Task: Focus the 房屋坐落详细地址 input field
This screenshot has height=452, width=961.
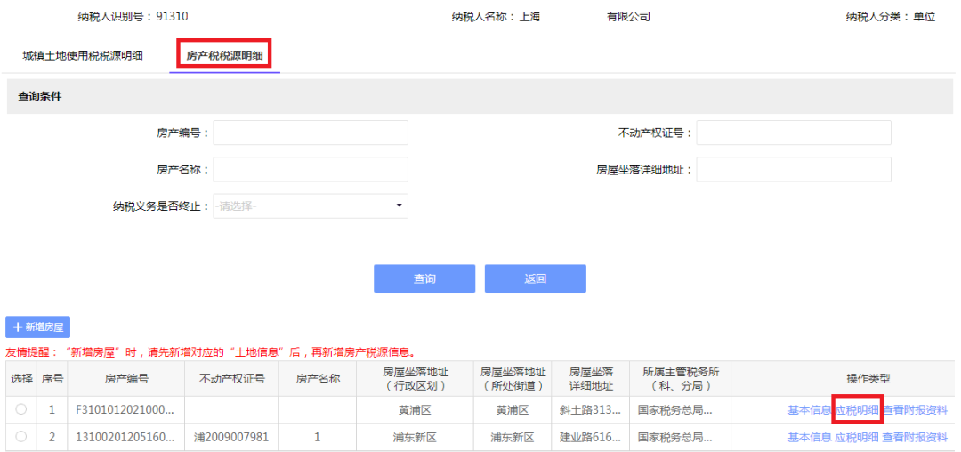Action: click(794, 170)
